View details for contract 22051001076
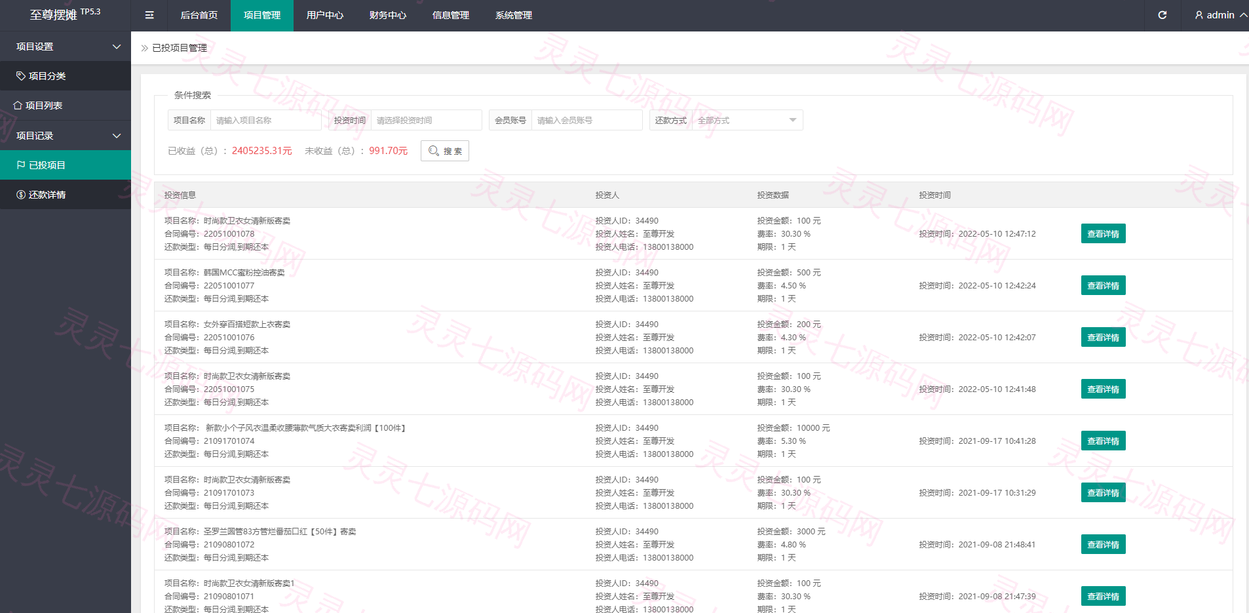 [1103, 338]
